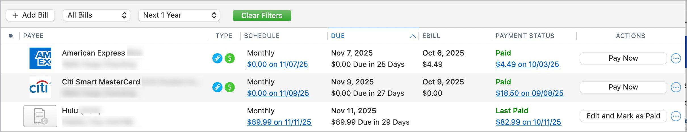Click the Add Bill button
Image resolution: width=687 pixels, height=132 pixels.
point(30,15)
